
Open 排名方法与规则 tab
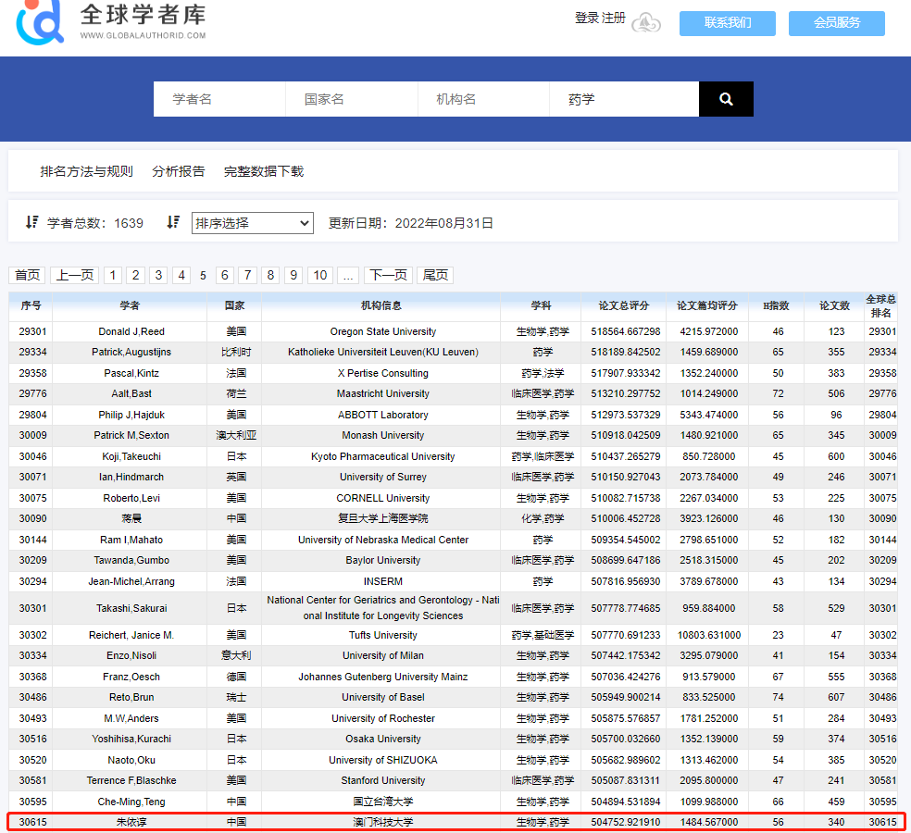pyautogui.click(x=86, y=171)
